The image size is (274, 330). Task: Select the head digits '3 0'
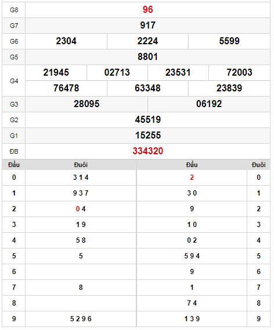pyautogui.click(x=192, y=193)
